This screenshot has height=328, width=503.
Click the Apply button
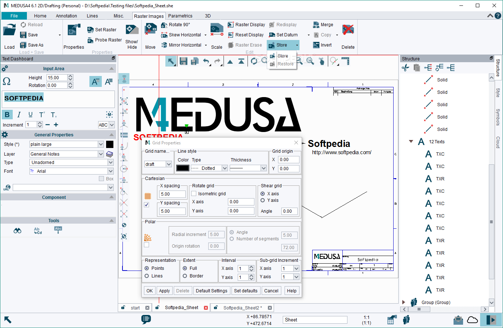click(x=164, y=291)
